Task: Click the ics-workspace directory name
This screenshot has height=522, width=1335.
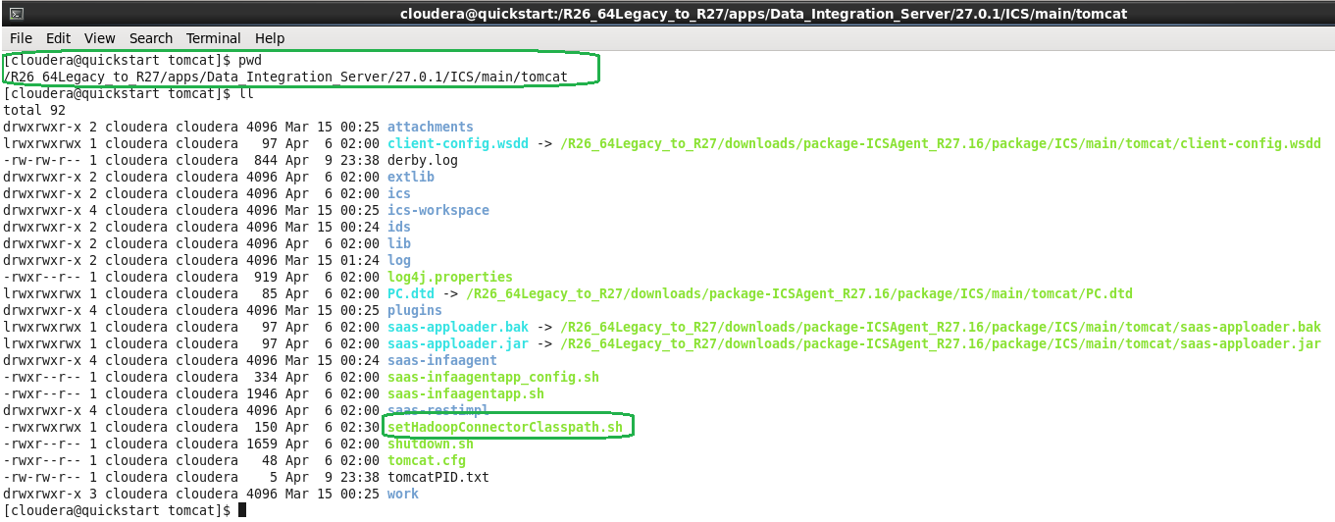Action: pos(438,210)
